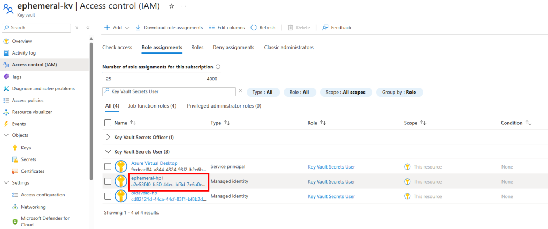Switch to the Deny assignments tab
The image size is (548, 229).
233,48
